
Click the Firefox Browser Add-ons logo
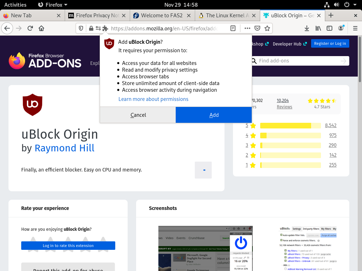tap(45, 61)
